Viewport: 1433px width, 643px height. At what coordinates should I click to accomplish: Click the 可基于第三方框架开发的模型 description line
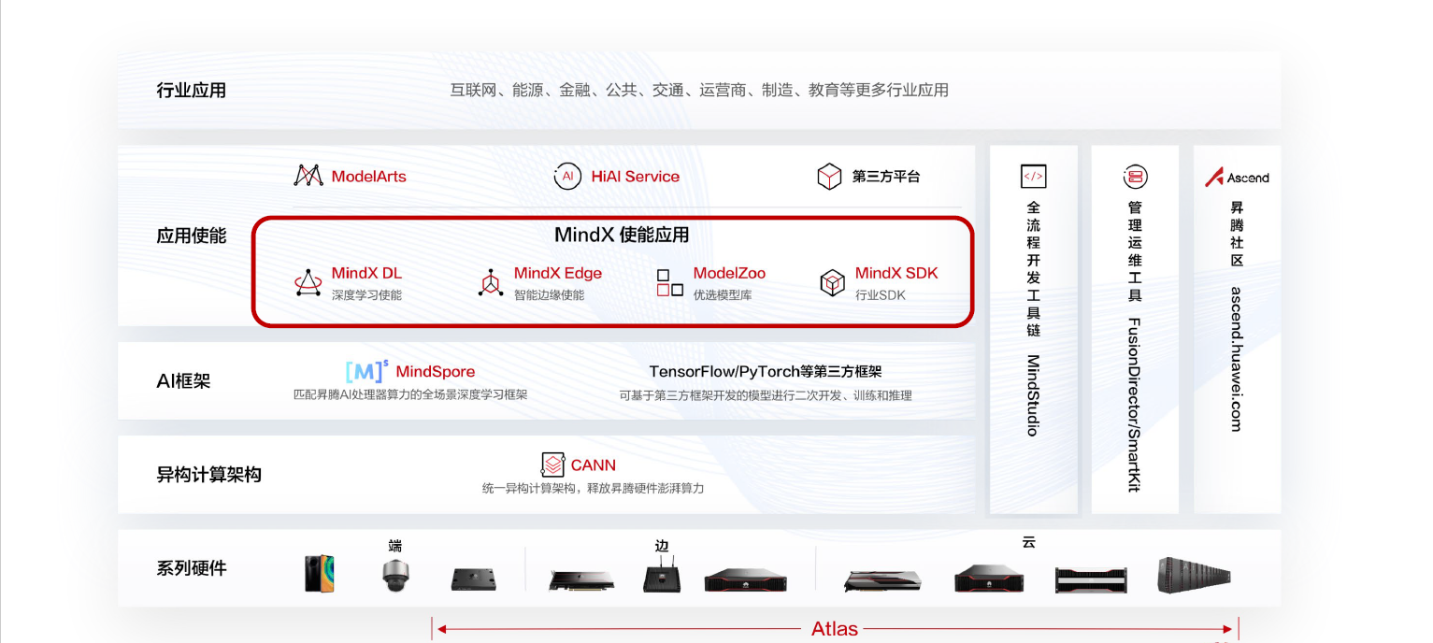click(766, 395)
